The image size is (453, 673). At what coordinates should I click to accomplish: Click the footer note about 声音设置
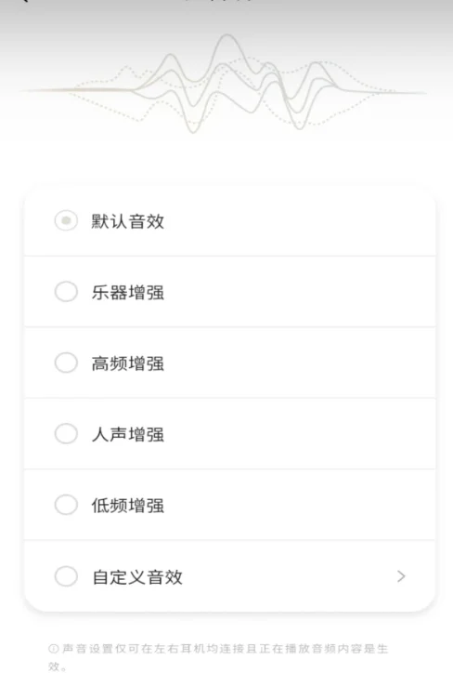pos(218,656)
